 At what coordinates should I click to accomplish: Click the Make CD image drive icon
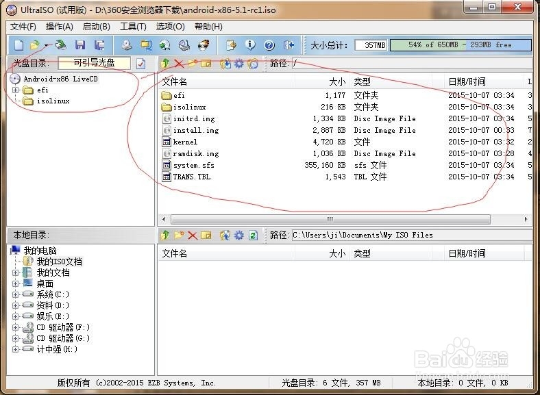[x=127, y=45]
